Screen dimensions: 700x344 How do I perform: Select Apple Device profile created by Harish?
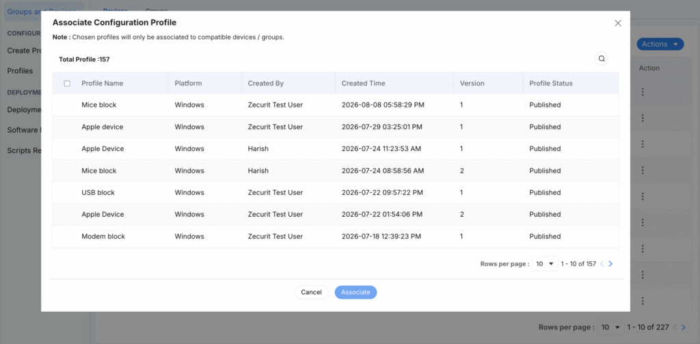click(x=103, y=149)
